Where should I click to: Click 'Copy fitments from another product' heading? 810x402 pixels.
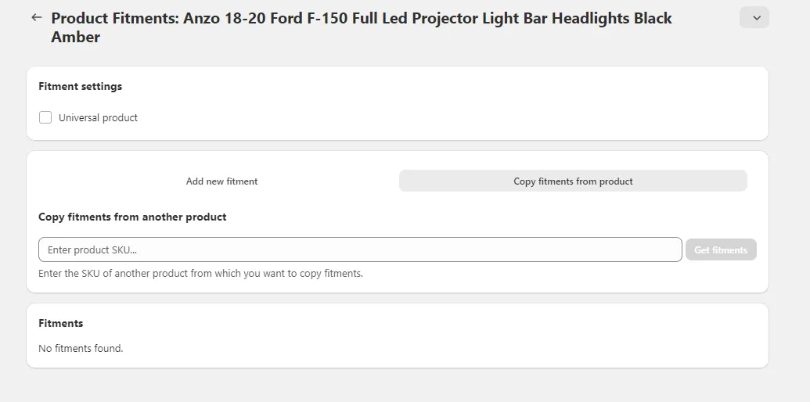(132, 217)
